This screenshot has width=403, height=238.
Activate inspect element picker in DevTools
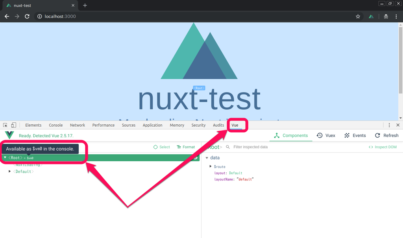[5, 125]
